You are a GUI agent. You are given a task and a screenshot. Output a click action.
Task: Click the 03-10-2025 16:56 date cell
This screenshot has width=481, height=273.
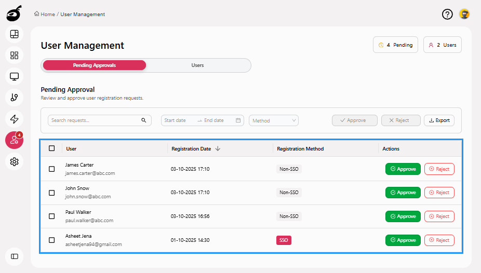pos(190,216)
